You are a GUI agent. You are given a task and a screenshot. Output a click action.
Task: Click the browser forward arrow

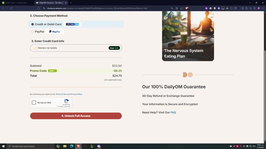pyautogui.click(x=7, y=8)
